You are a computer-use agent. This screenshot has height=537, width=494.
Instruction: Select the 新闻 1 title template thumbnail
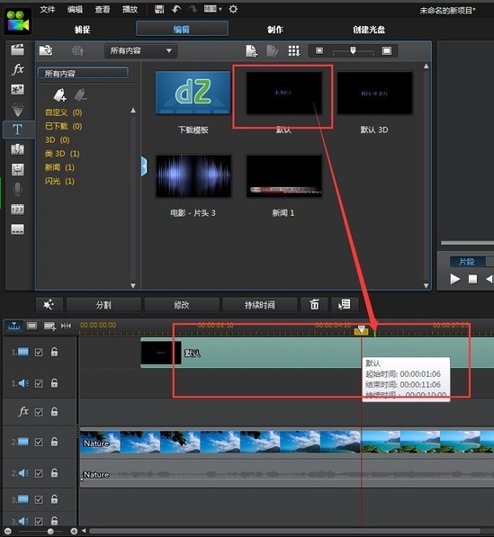tap(284, 176)
